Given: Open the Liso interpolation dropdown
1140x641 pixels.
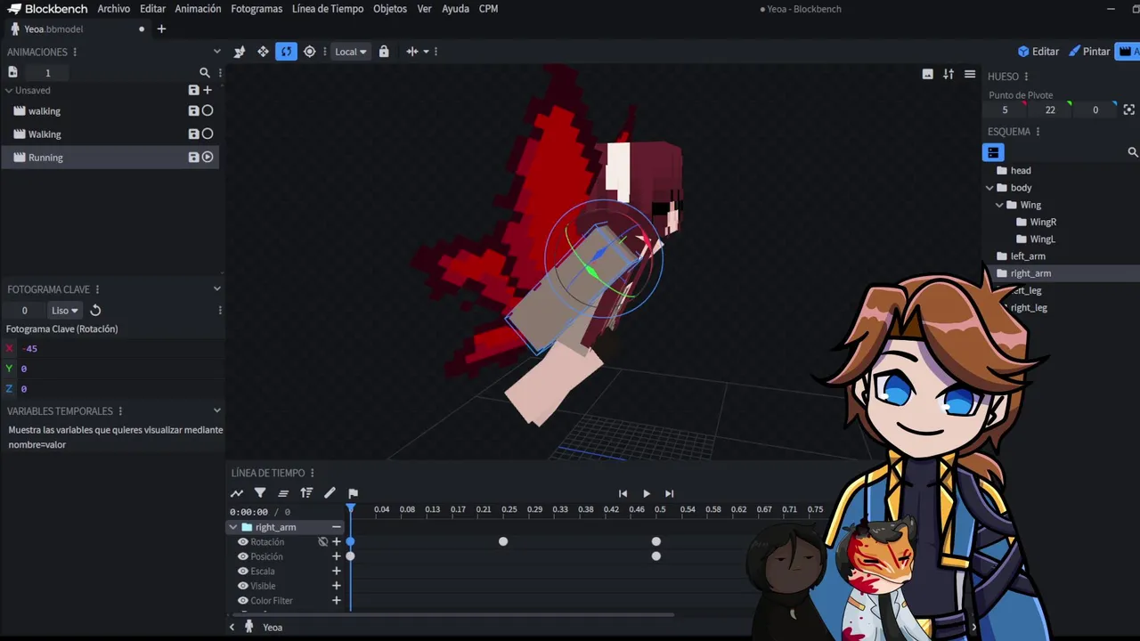Looking at the screenshot, I should [x=64, y=310].
